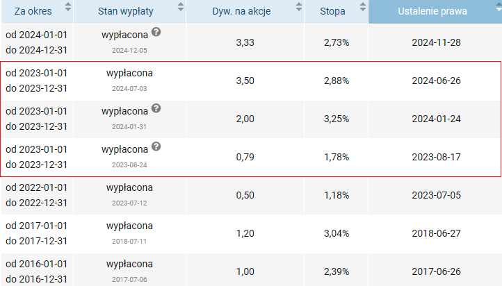Click the 2017-06-26 record date
This screenshot has height=286, width=502.
[x=436, y=271]
